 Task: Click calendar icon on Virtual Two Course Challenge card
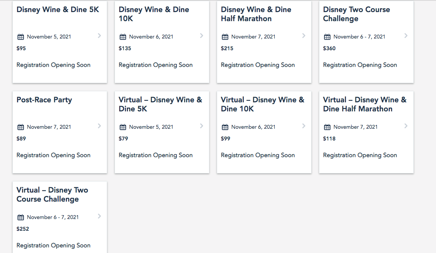point(21,218)
